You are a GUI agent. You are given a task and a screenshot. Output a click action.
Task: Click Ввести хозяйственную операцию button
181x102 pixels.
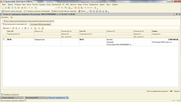coord(64,11)
